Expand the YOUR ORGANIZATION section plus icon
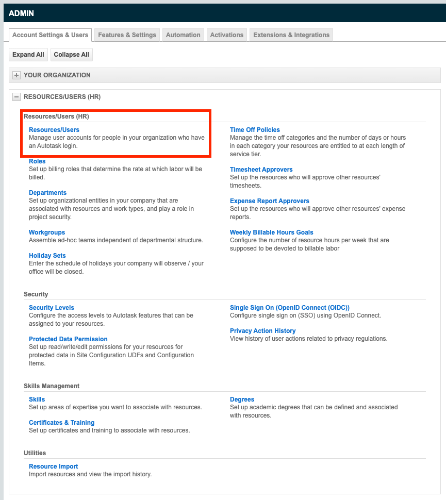This screenshot has height=500, width=446. 16,75
